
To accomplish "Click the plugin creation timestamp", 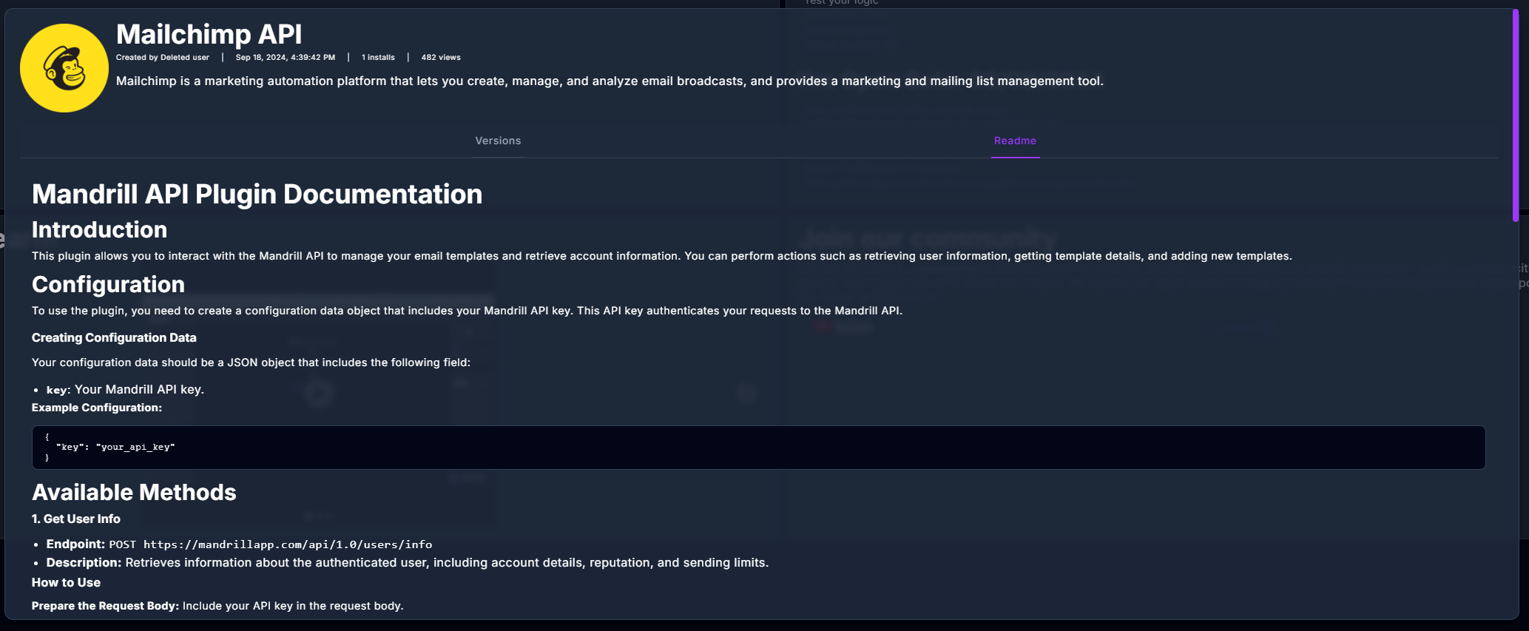I will click(286, 57).
